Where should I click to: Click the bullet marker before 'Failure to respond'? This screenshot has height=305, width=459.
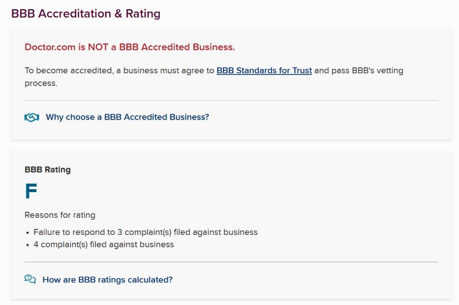(27, 233)
